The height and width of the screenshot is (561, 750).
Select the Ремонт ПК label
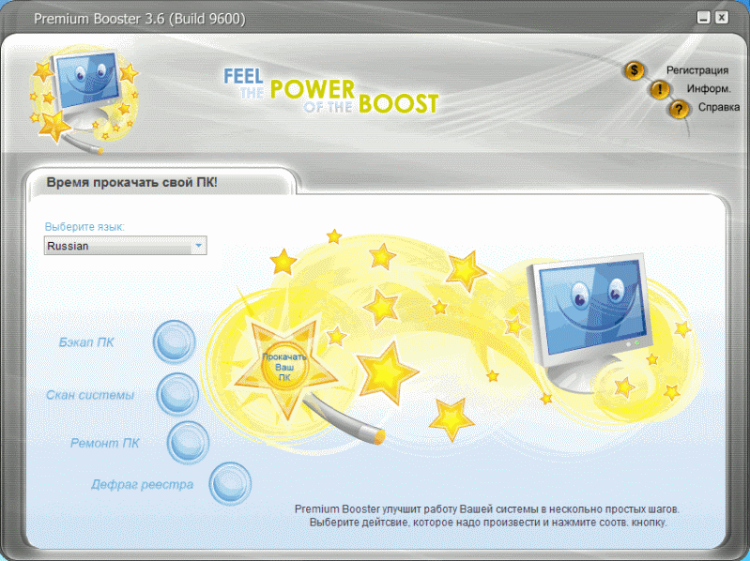pos(105,443)
